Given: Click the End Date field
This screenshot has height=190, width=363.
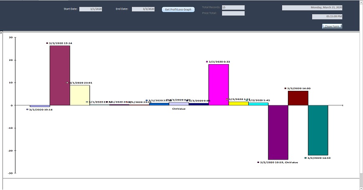Looking at the screenshot, I should pos(143,9).
